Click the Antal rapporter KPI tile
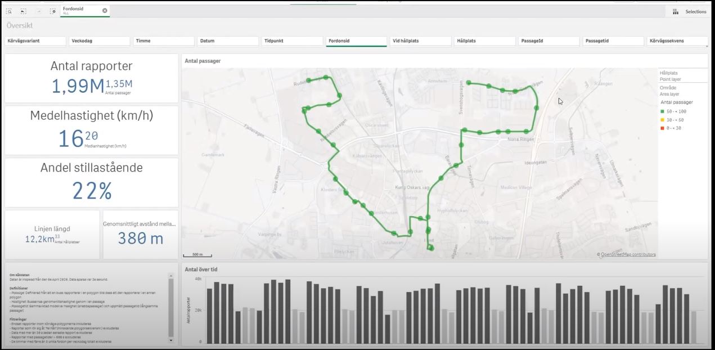The height and width of the screenshot is (350, 715). (92, 79)
